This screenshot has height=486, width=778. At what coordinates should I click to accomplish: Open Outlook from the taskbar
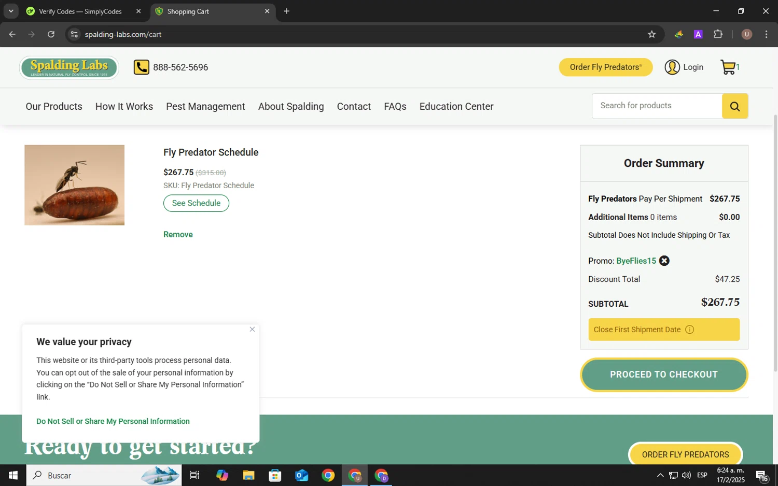tap(301, 475)
